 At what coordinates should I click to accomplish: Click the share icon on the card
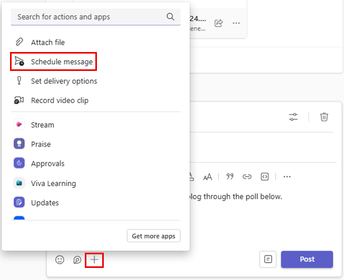point(219,23)
